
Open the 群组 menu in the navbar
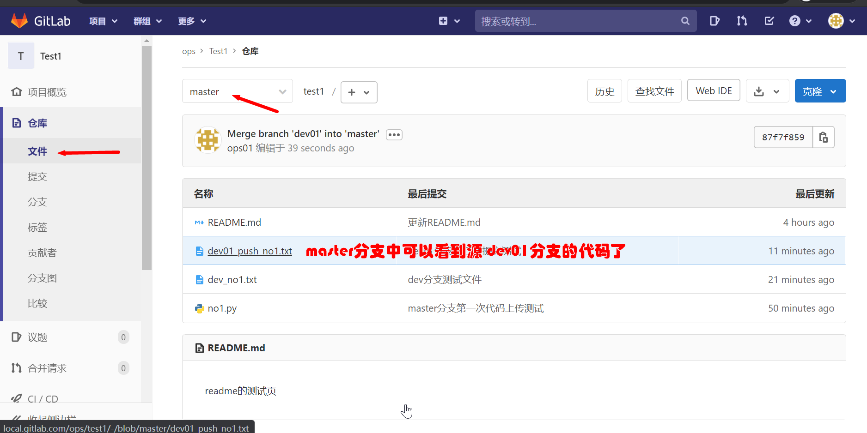pos(148,21)
